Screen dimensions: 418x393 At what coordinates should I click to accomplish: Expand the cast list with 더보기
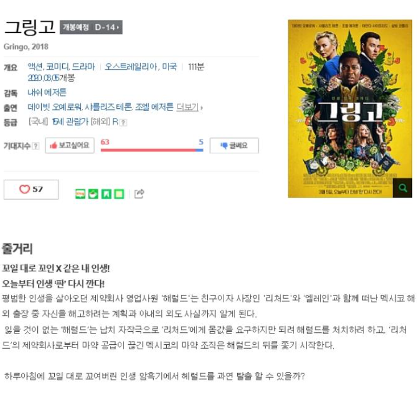pyautogui.click(x=190, y=107)
